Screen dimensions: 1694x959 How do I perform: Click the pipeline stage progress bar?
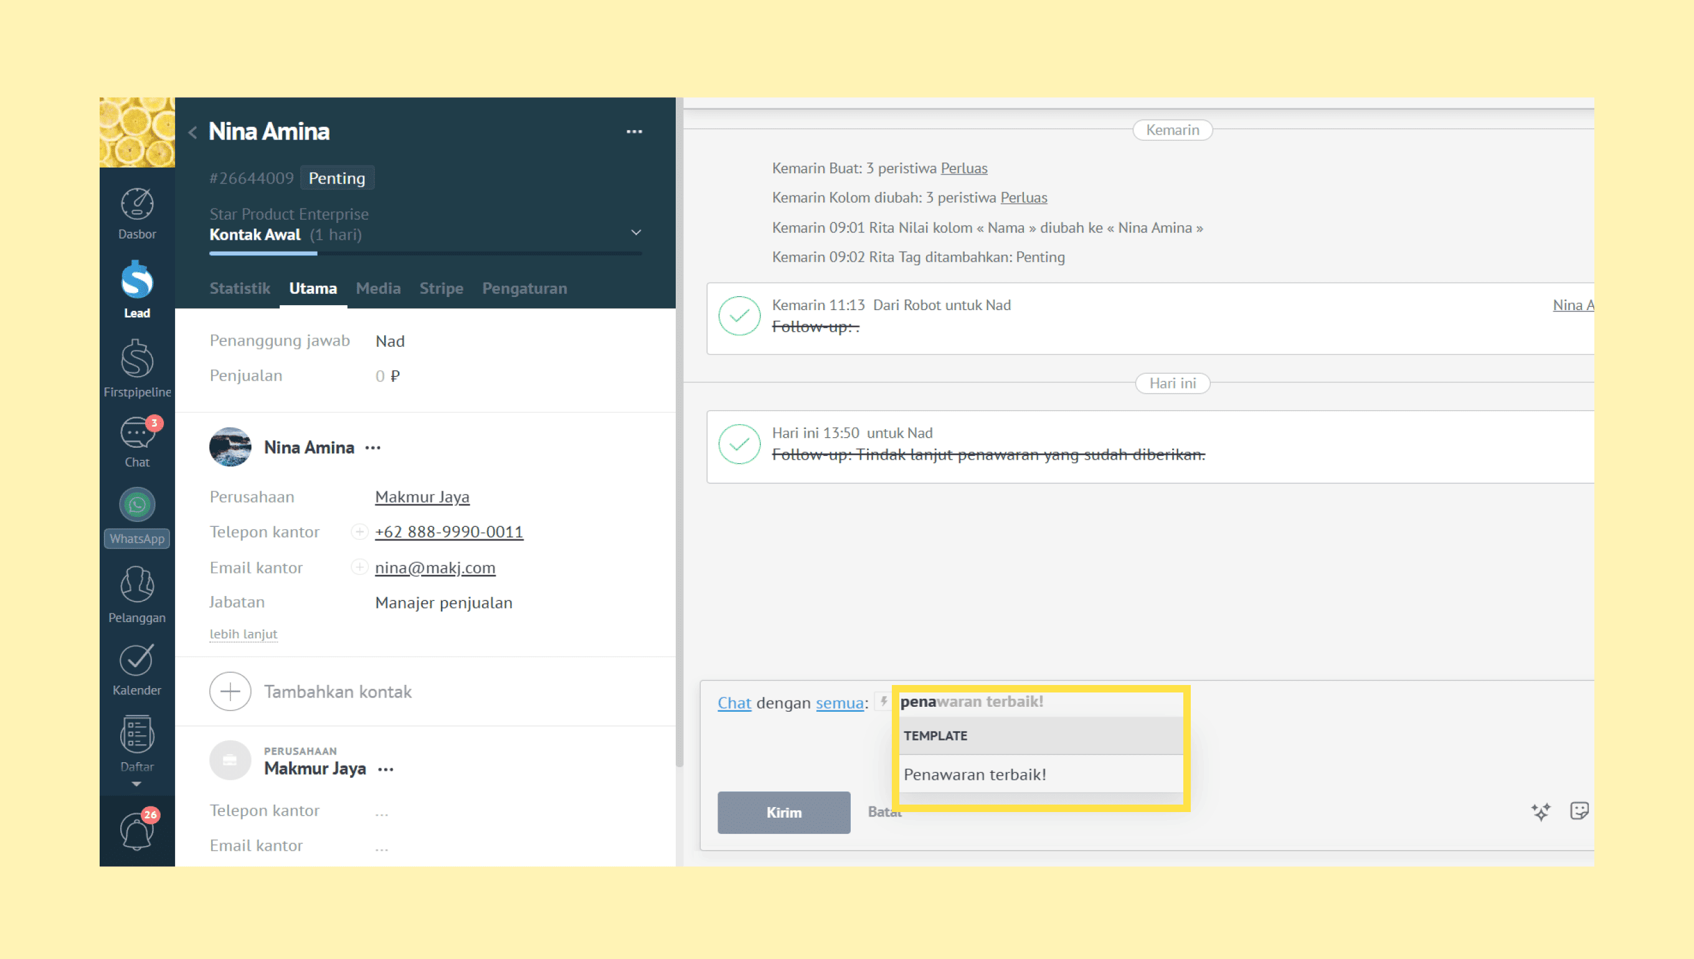coord(425,253)
